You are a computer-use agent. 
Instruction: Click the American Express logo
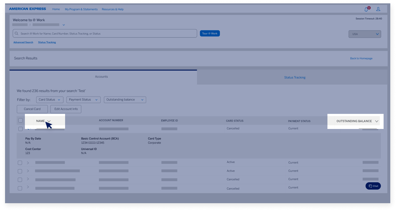27,9
